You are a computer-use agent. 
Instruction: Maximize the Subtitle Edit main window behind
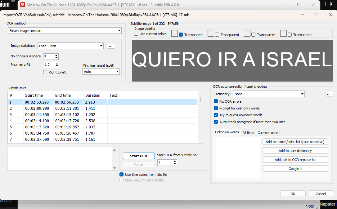coord(299,5)
